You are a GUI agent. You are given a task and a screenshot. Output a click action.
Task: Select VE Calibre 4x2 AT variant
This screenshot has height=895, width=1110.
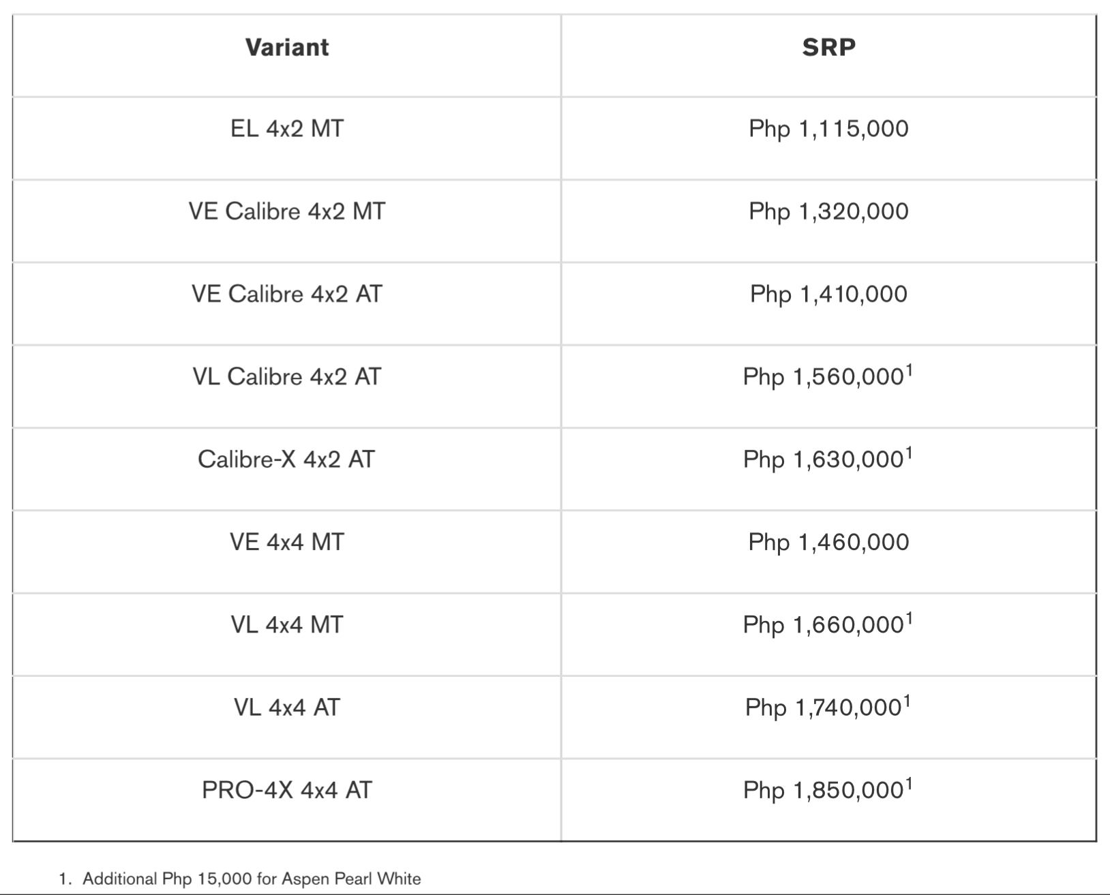(x=287, y=294)
